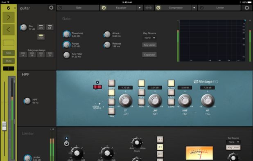Click the Vintage EQ HMF gain knob
This screenshot has height=161, width=253.
(x=185, y=101)
